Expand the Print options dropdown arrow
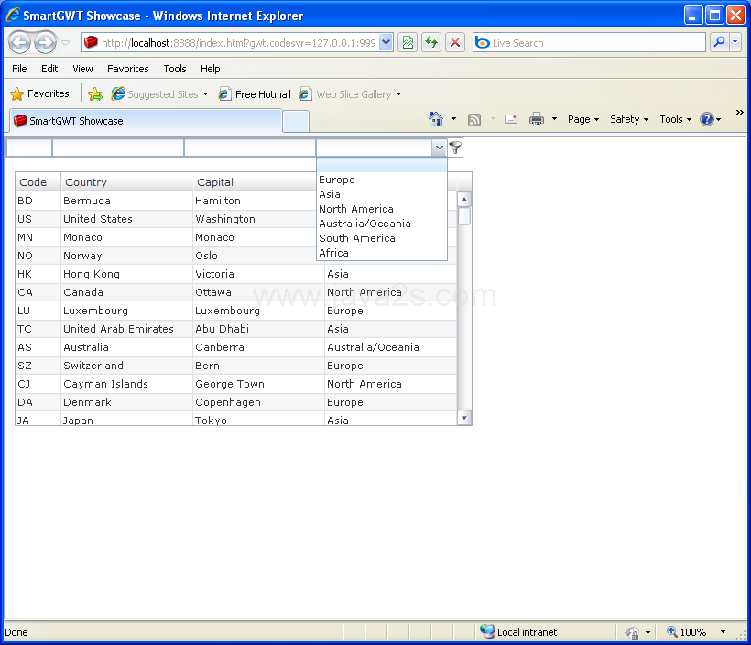The image size is (751, 645). [555, 119]
